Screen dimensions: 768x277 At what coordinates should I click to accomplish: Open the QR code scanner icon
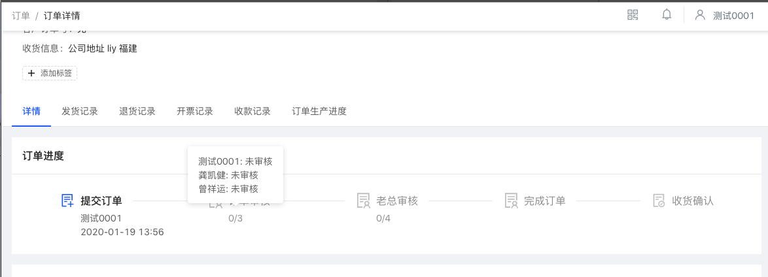[x=633, y=14]
